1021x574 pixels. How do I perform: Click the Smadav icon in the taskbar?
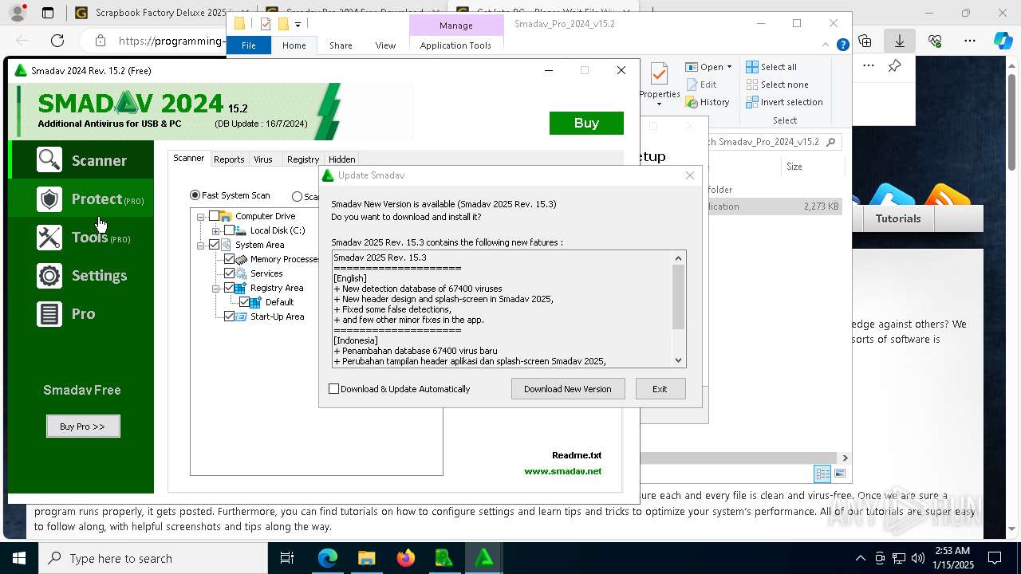tap(484, 558)
